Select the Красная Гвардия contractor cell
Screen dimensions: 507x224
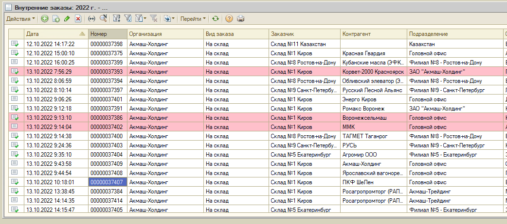point(374,53)
